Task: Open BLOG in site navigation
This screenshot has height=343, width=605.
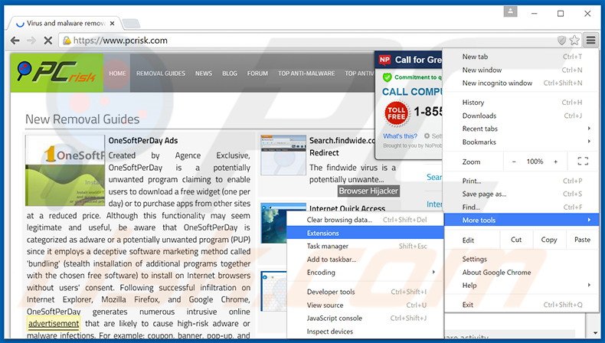Action: [x=230, y=73]
